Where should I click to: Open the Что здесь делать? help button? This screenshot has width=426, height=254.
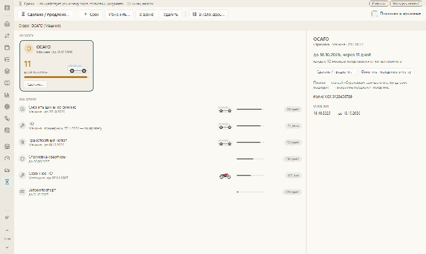(406, 4)
